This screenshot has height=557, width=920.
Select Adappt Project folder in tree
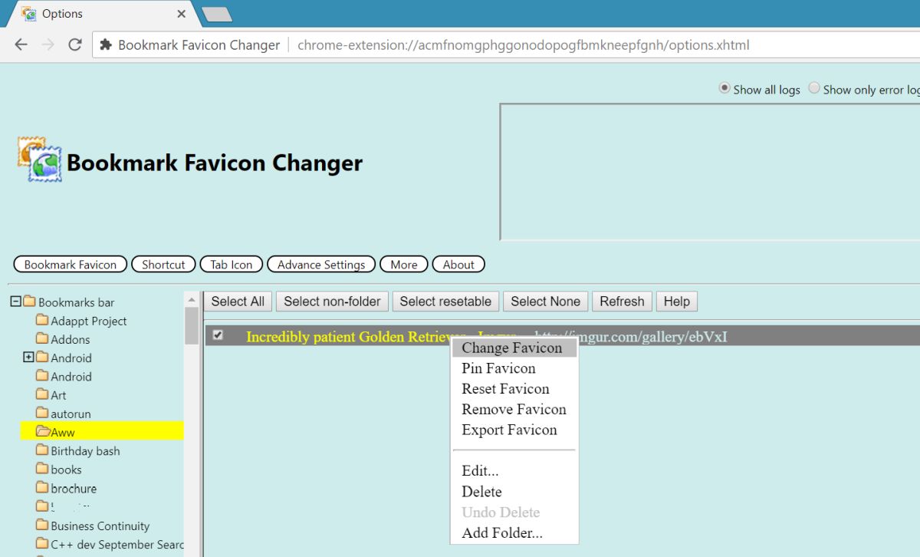(x=89, y=321)
